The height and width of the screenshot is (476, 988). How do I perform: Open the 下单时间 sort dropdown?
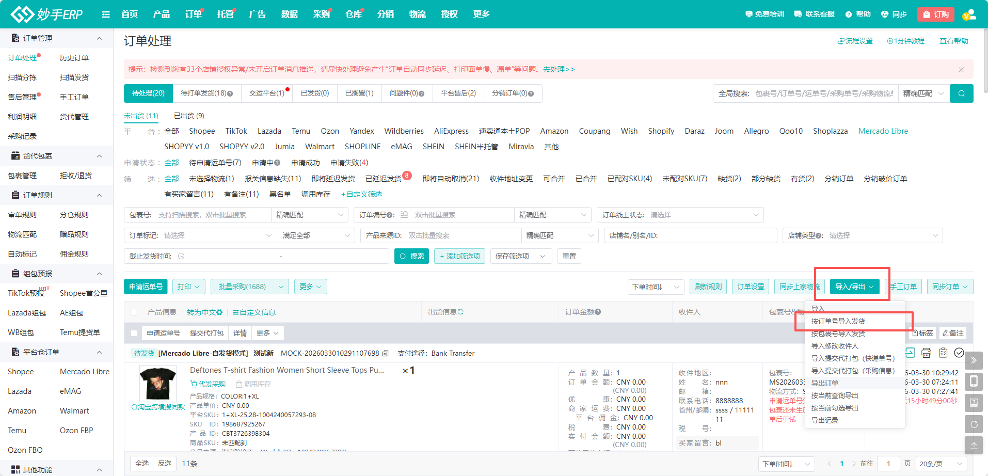[656, 287]
